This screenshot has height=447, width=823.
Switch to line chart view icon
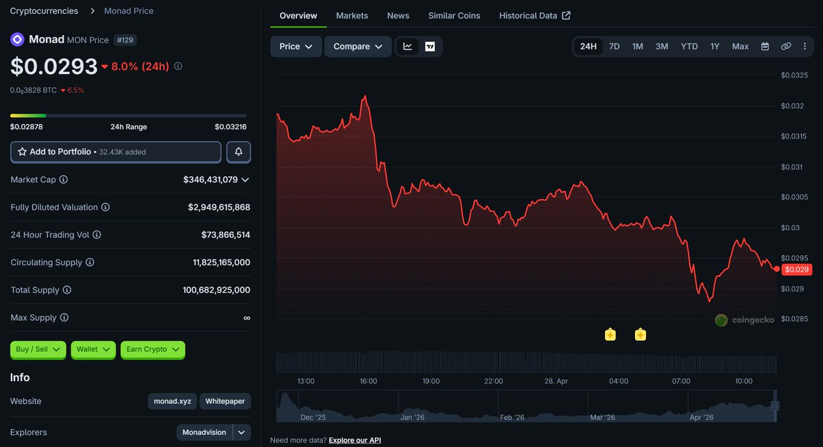pyautogui.click(x=408, y=47)
